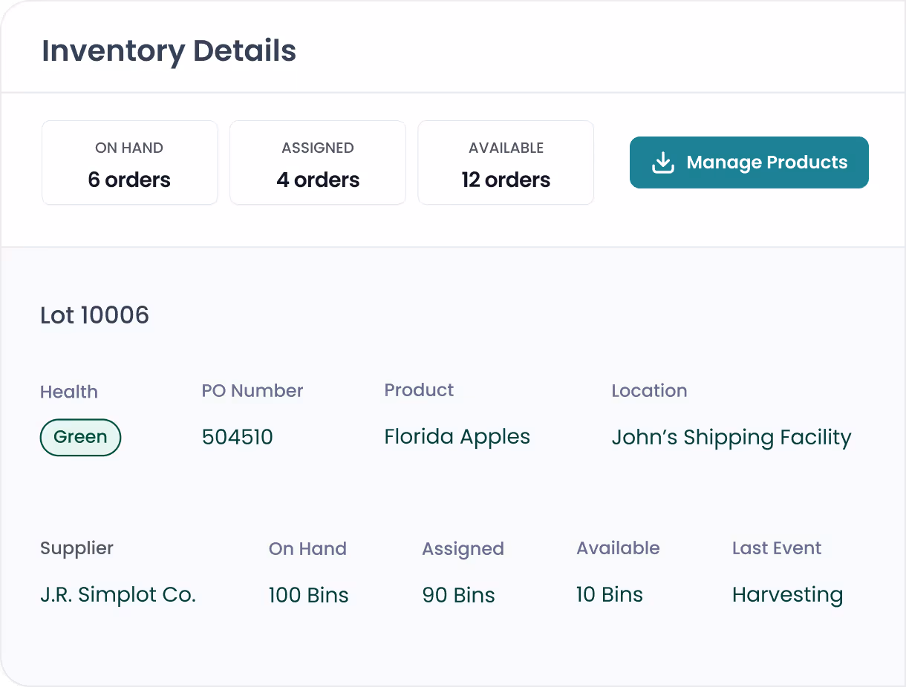This screenshot has width=906, height=687.
Task: Click the On Hand 100 Bins value
Action: click(308, 594)
